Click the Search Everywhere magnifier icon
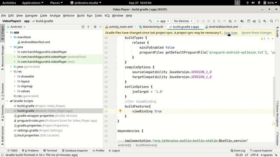This screenshot has width=280, height=157. click(271, 21)
